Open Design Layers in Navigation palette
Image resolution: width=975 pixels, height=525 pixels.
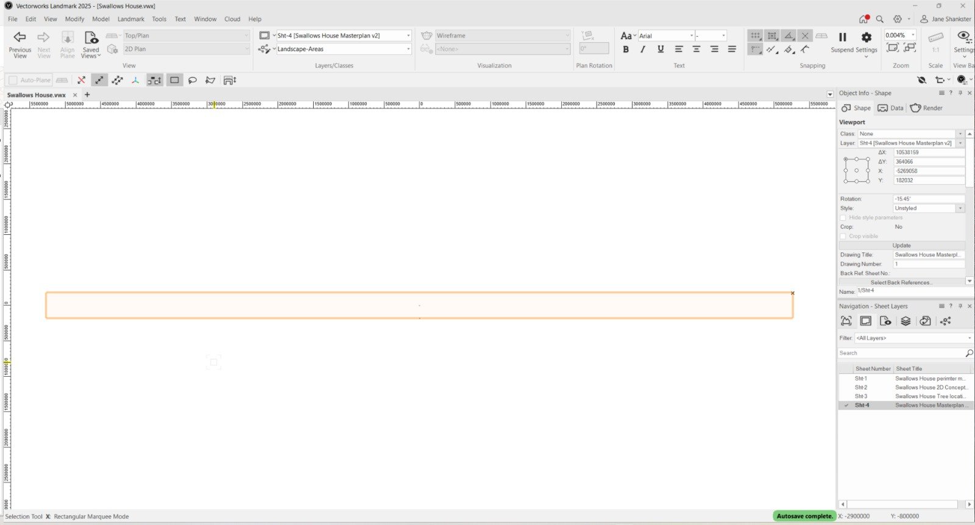coord(906,321)
